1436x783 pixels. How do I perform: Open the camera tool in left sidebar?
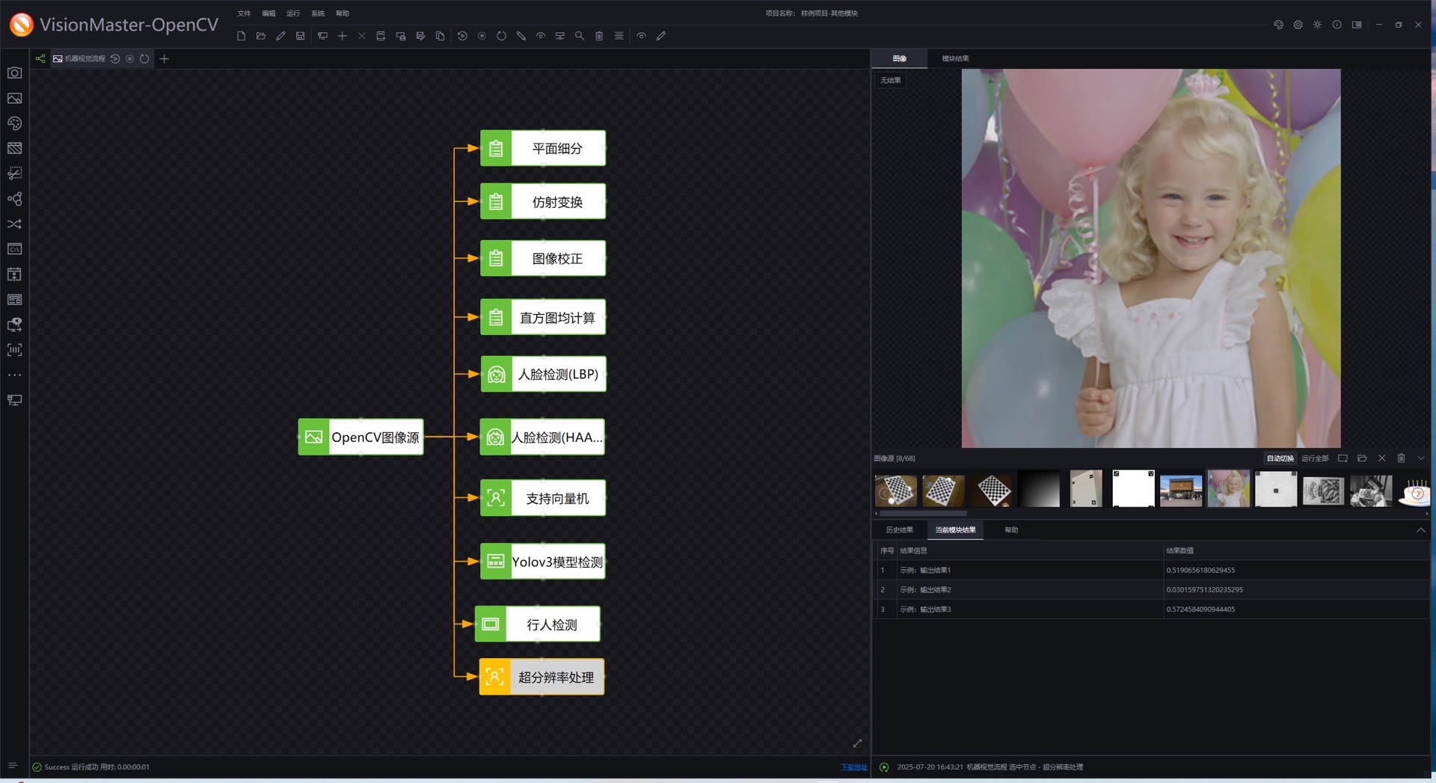14,73
